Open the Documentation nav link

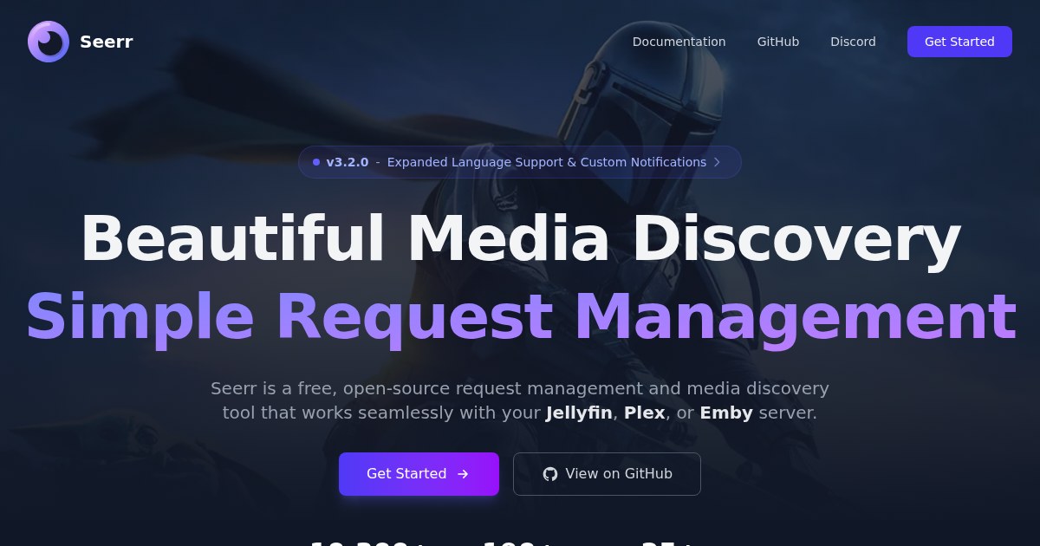[x=679, y=42]
